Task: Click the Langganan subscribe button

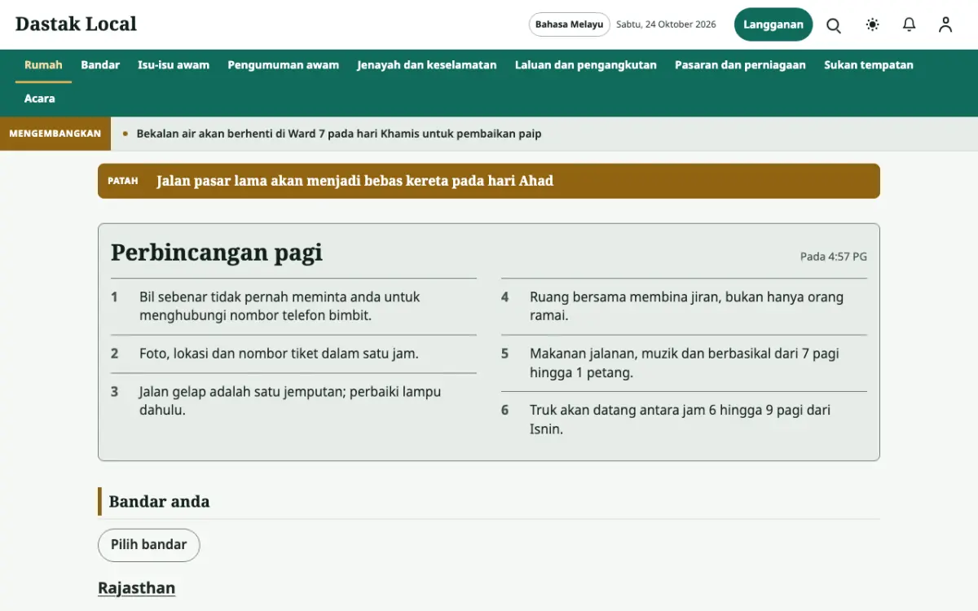Action: click(773, 24)
